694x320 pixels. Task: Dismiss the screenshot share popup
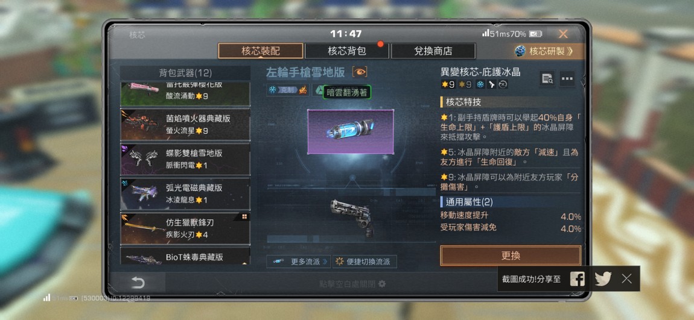pyautogui.click(x=626, y=278)
